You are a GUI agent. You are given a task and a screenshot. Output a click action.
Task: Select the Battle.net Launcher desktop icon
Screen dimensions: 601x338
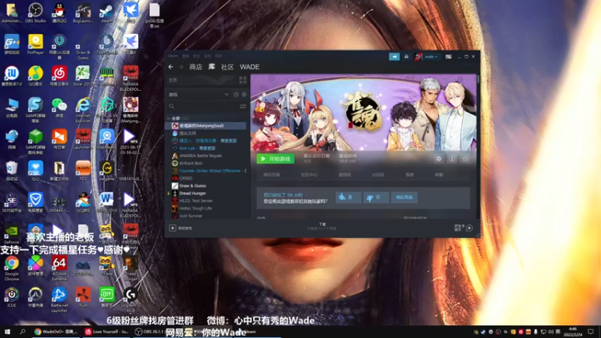pos(59,300)
